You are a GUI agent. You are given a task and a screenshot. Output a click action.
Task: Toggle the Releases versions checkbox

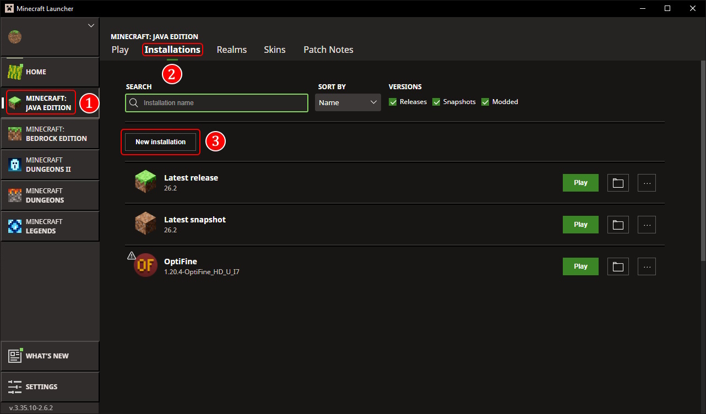(x=393, y=102)
